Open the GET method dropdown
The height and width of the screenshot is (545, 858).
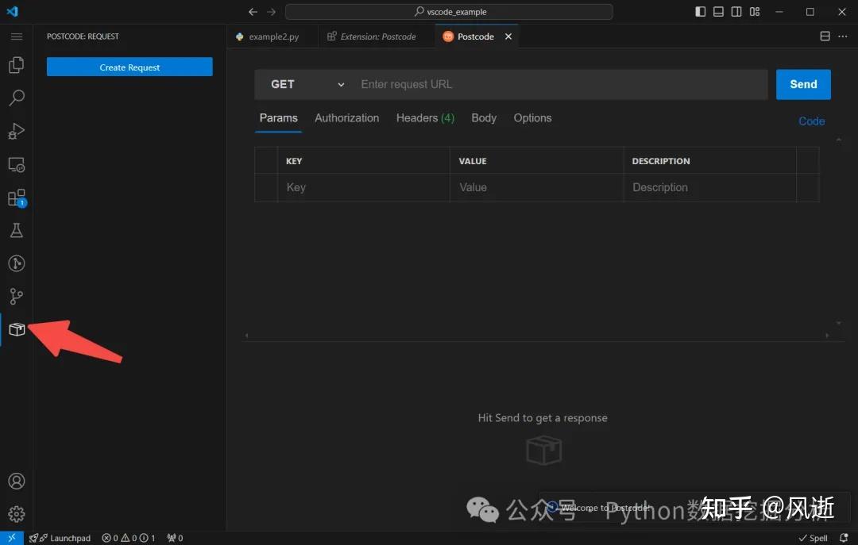(x=307, y=84)
